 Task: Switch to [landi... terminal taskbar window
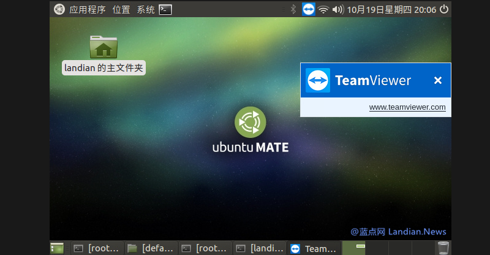point(259,248)
